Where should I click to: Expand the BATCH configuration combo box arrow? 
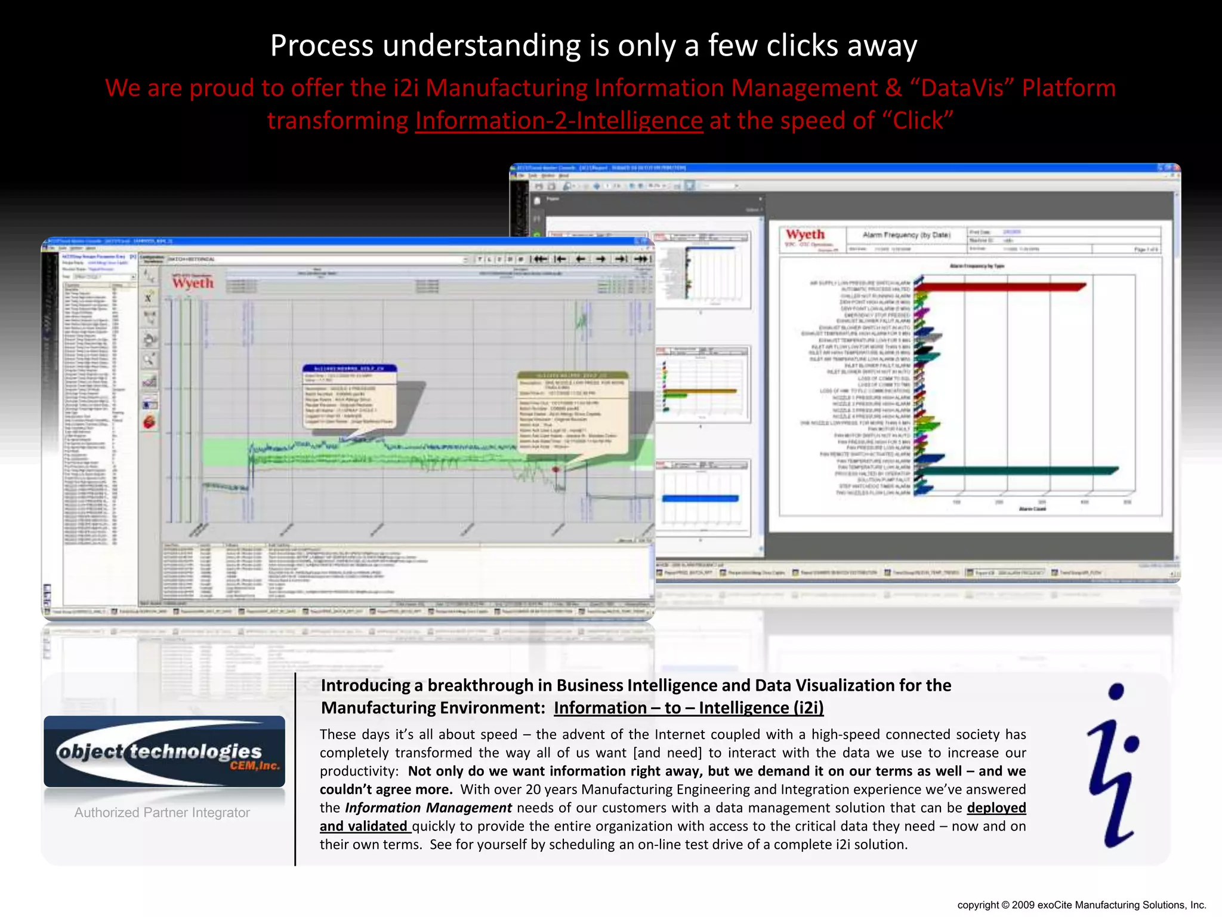465,260
